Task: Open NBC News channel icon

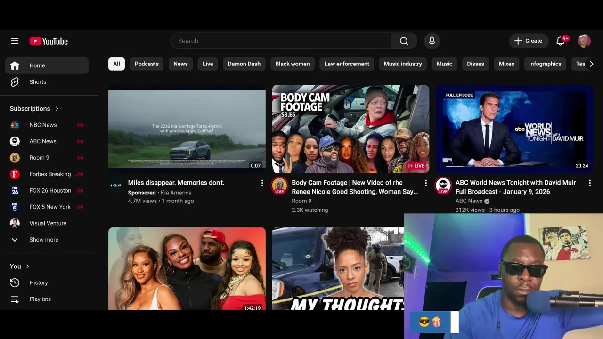Action: pos(15,125)
